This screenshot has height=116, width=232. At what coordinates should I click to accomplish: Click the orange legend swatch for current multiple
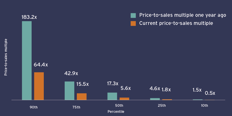click(133, 23)
